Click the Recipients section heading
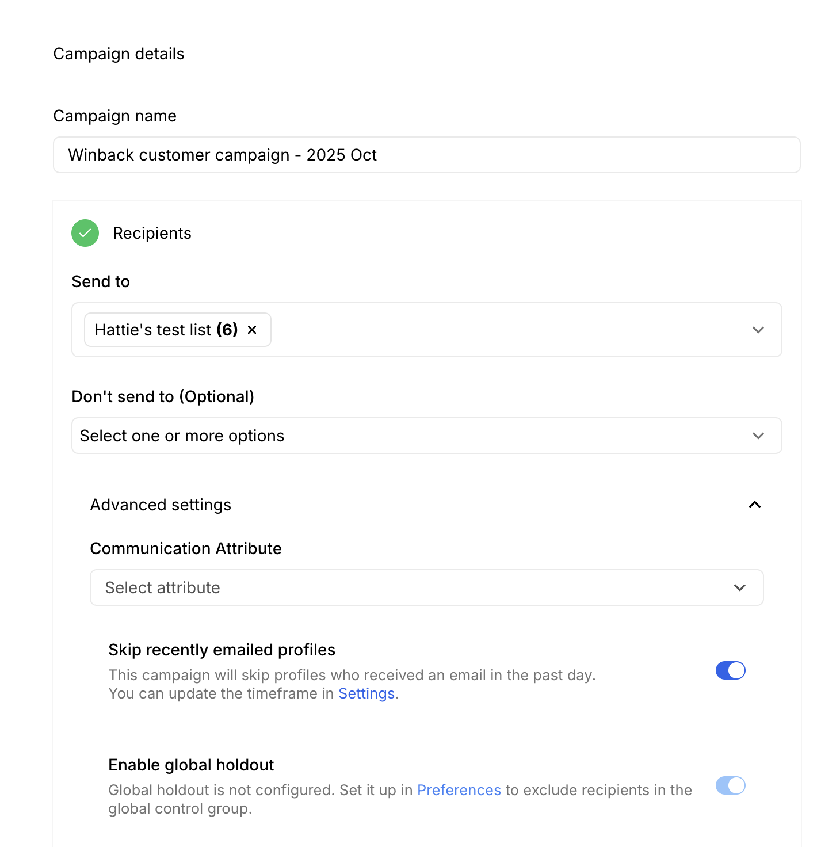The width and height of the screenshot is (840, 847). (152, 233)
